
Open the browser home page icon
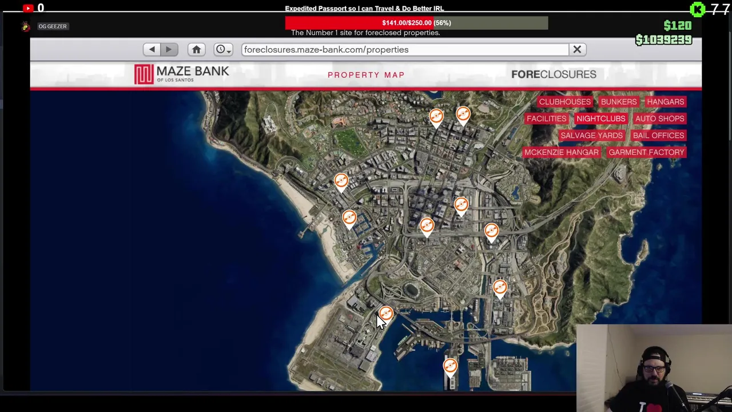(196, 49)
